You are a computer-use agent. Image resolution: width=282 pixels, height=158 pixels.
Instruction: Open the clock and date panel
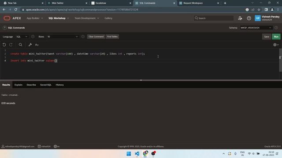[268, 154]
